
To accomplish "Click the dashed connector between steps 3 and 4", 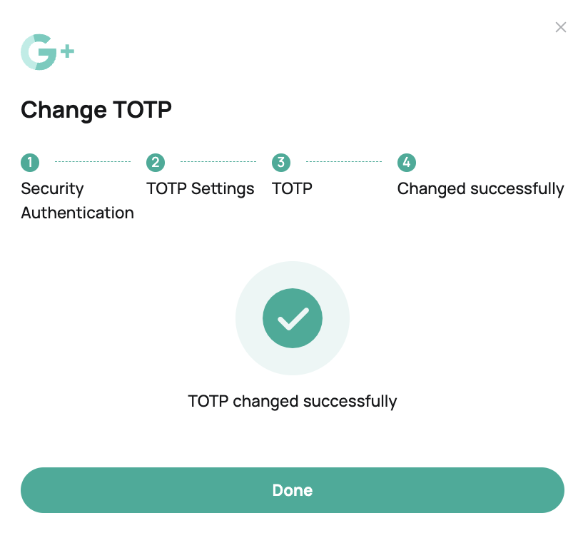I will pos(344,161).
